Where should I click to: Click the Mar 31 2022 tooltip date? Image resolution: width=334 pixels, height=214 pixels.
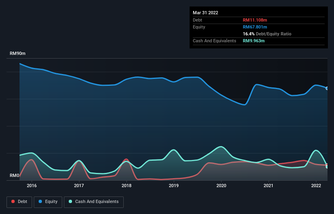(205, 13)
